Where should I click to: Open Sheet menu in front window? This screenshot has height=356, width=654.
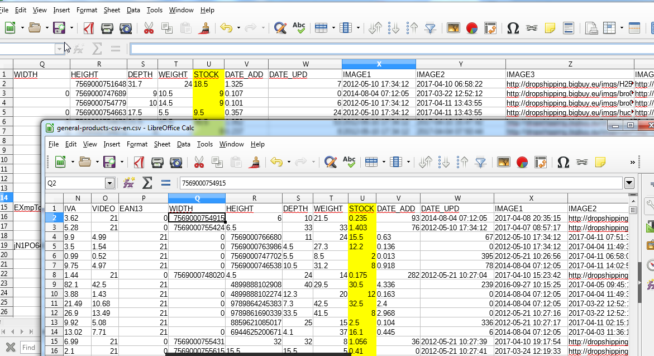coord(162,144)
